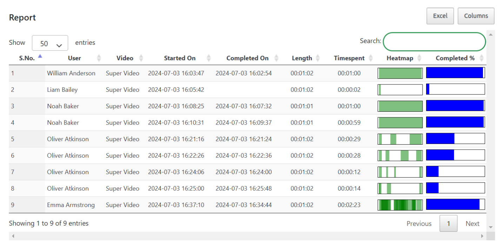Focus the Search input field
The image size is (504, 248).
pos(434,42)
